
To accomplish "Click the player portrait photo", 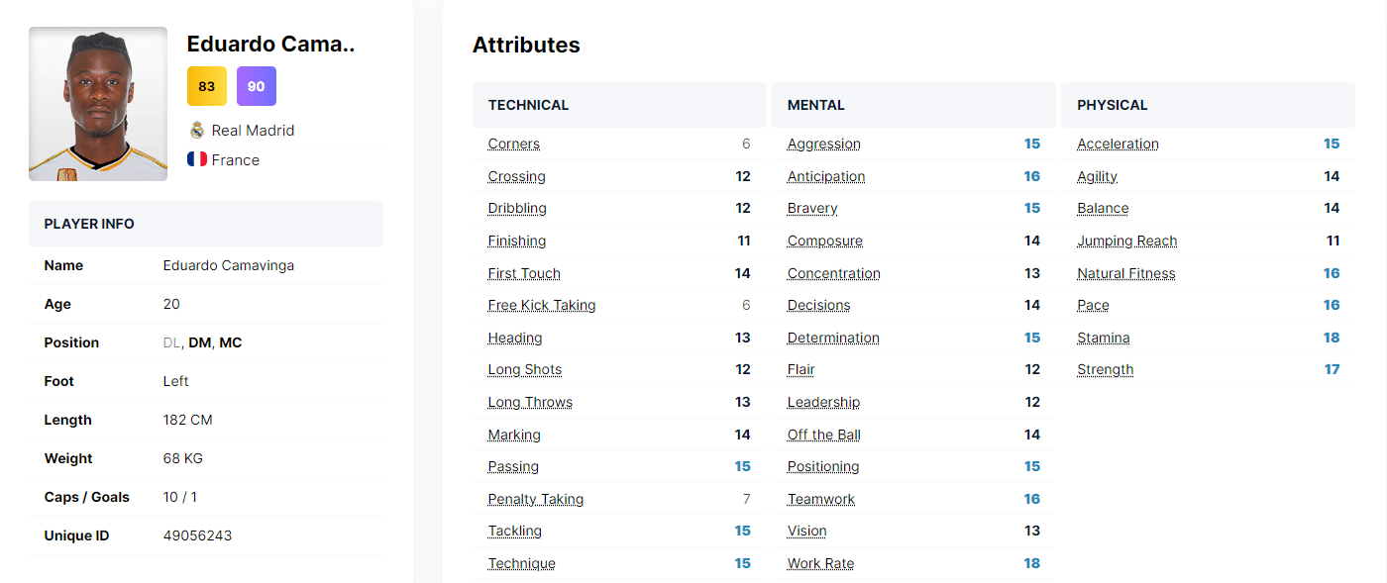I will pyautogui.click(x=97, y=103).
